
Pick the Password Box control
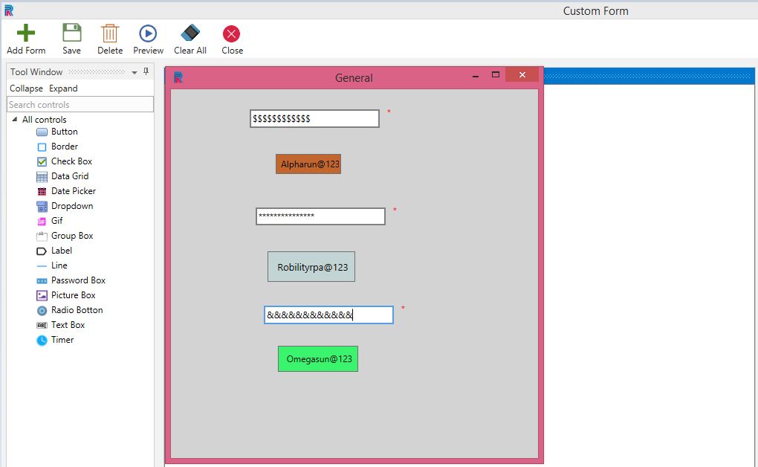pyautogui.click(x=78, y=280)
